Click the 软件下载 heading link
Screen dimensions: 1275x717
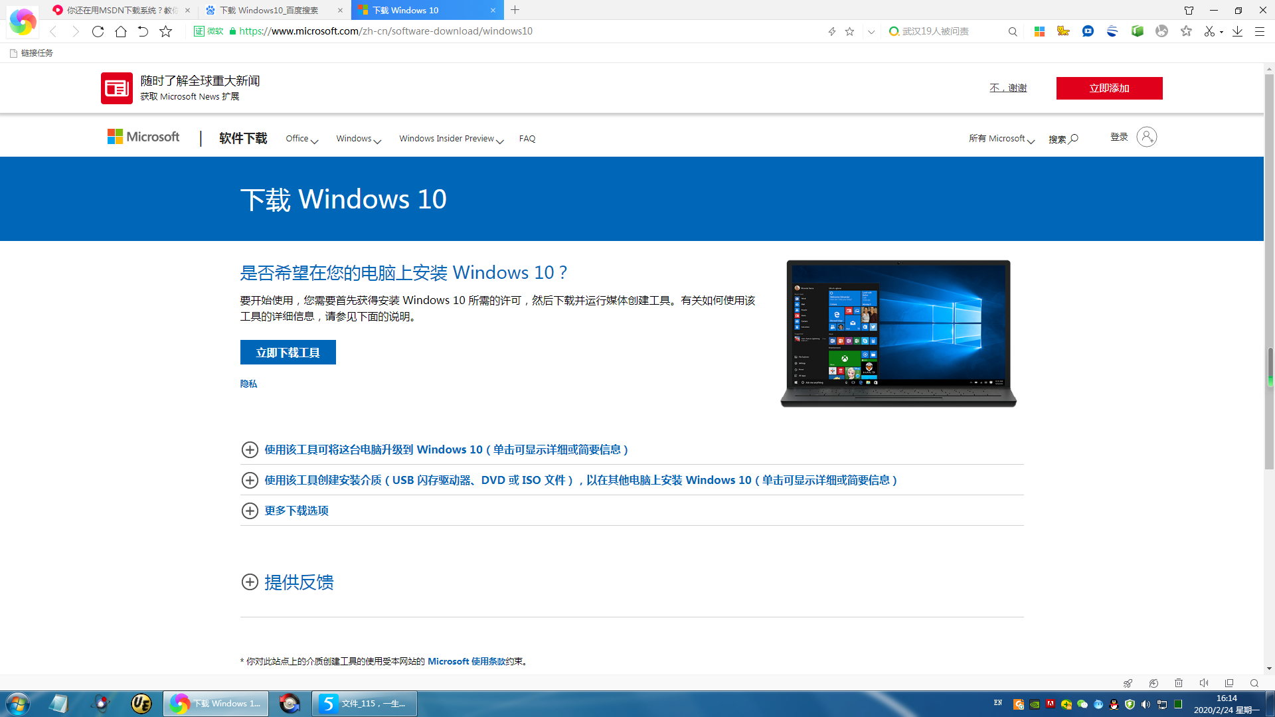(x=243, y=138)
